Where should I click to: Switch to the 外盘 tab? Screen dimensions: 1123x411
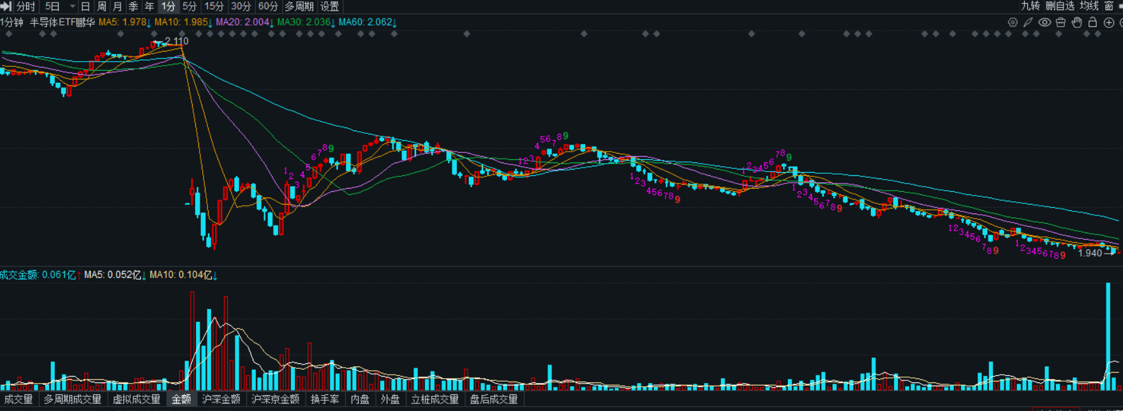click(x=390, y=400)
